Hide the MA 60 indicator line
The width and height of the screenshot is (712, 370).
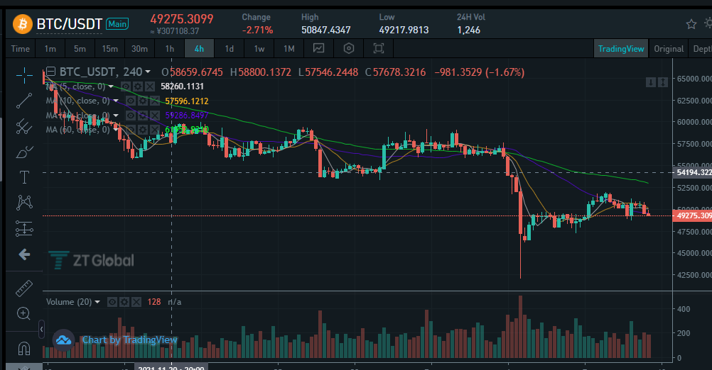130,130
